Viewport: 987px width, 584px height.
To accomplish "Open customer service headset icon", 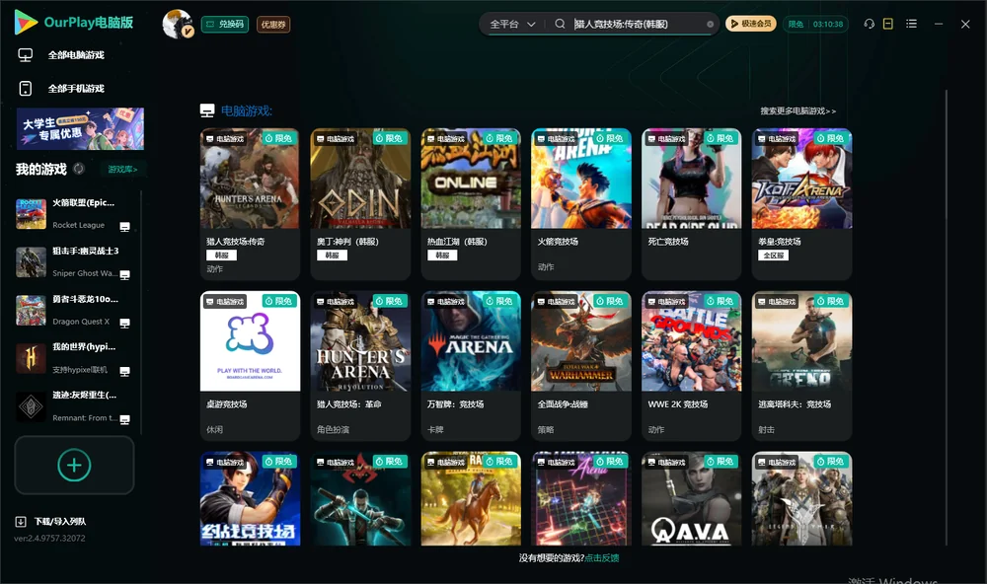I will click(x=870, y=24).
